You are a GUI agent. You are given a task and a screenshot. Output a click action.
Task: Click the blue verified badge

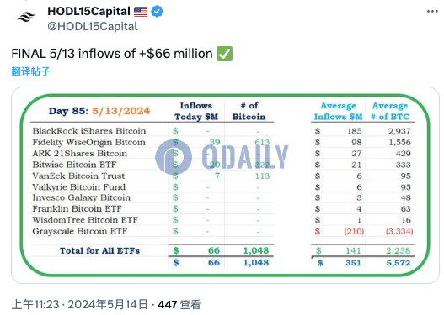click(157, 12)
